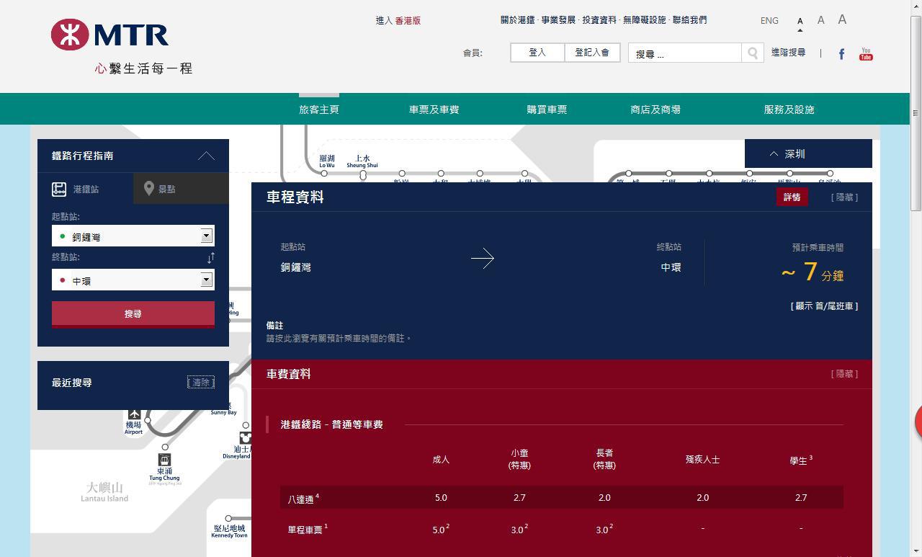Hide the 車費資料 section
This screenshot has height=557, width=922.
844,374
